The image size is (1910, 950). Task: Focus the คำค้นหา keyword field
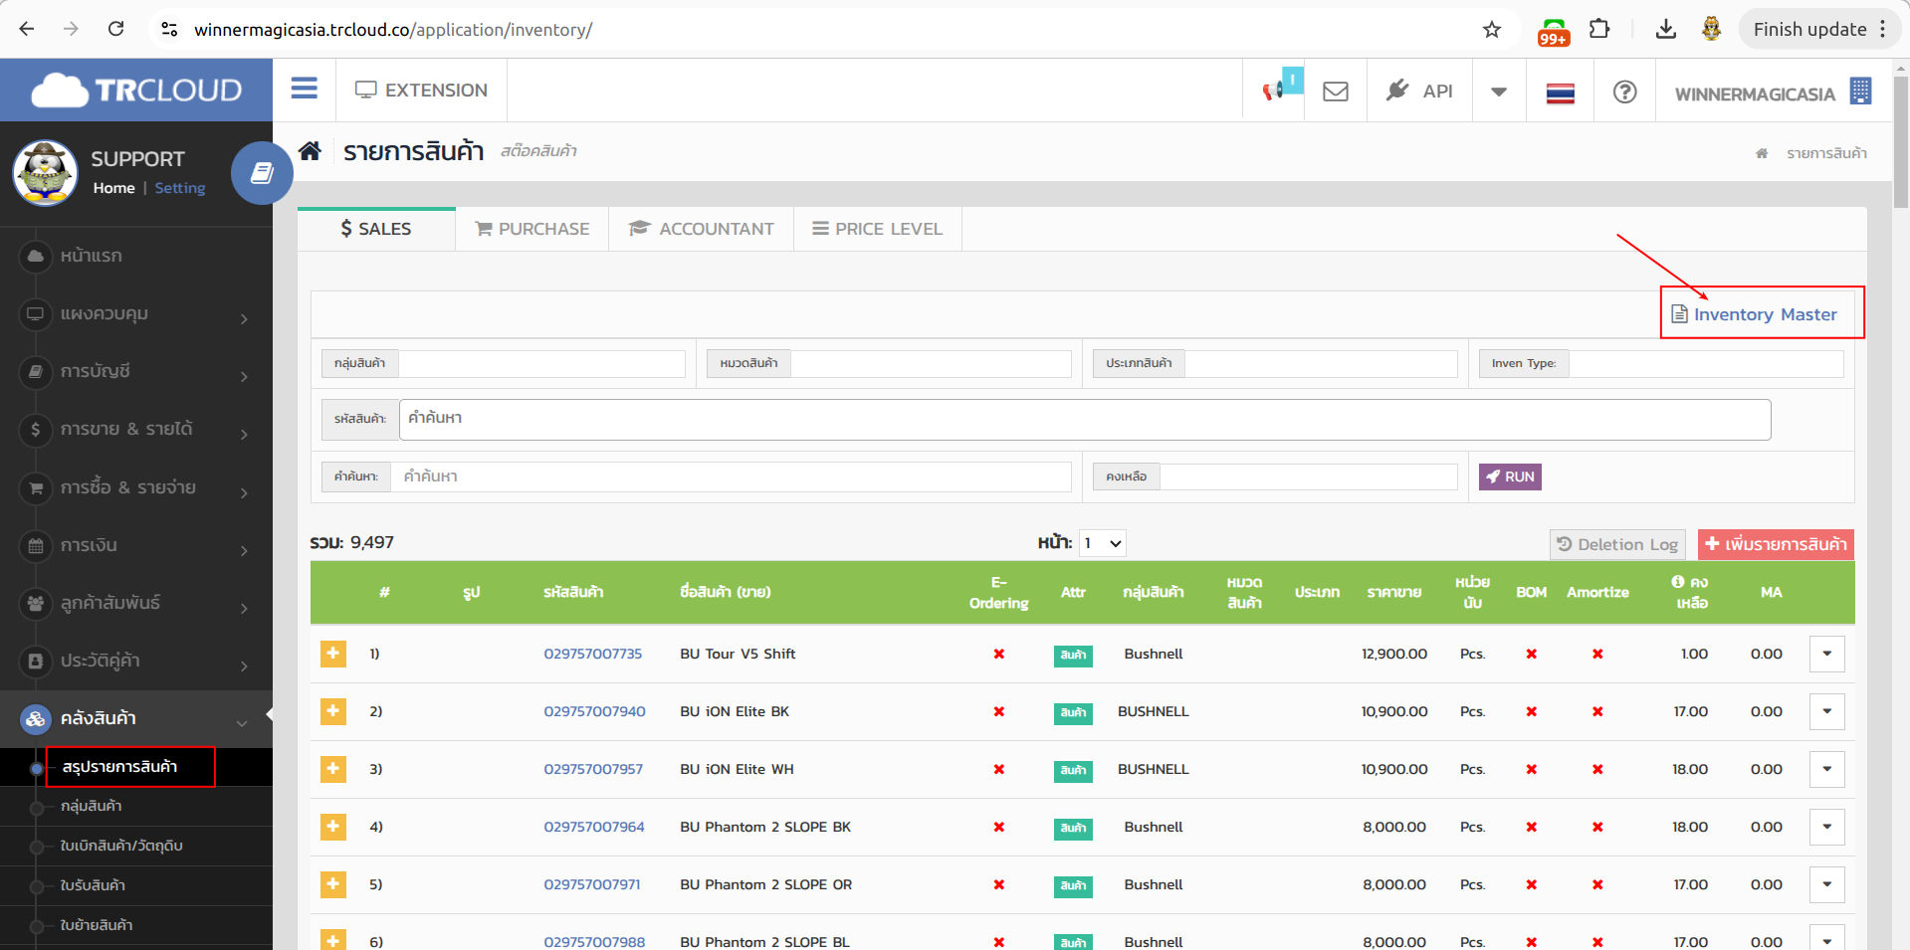pyautogui.click(x=731, y=476)
